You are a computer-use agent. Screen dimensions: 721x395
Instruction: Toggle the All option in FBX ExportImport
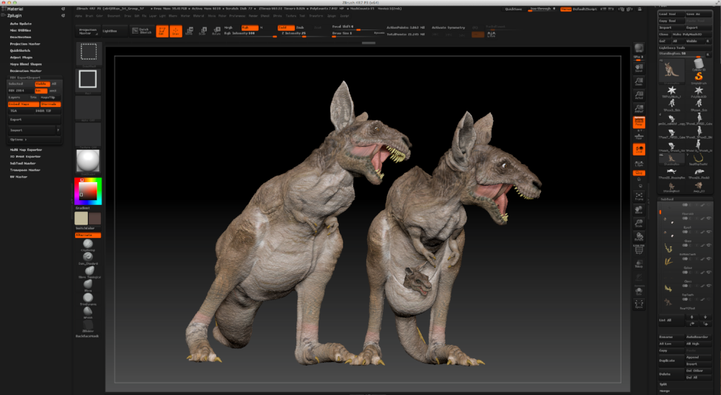[54, 84]
